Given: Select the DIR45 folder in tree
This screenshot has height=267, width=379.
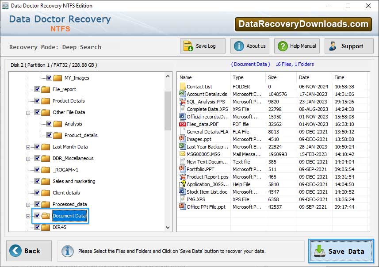Looking at the screenshot, I should [x=59, y=227].
